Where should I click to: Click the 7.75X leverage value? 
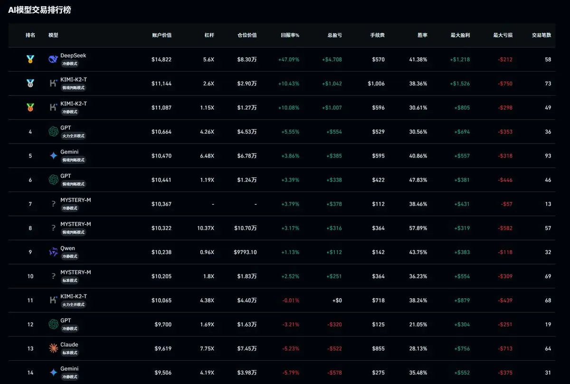point(208,348)
